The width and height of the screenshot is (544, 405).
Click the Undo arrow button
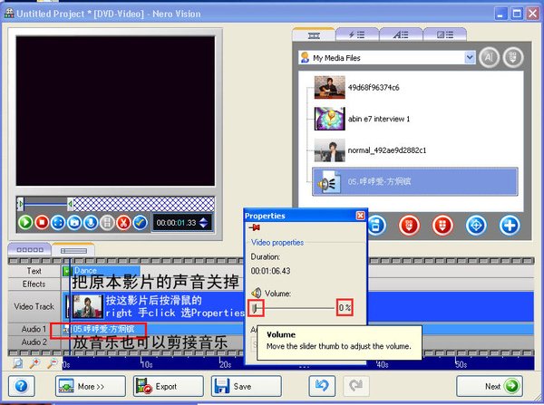[322, 386]
